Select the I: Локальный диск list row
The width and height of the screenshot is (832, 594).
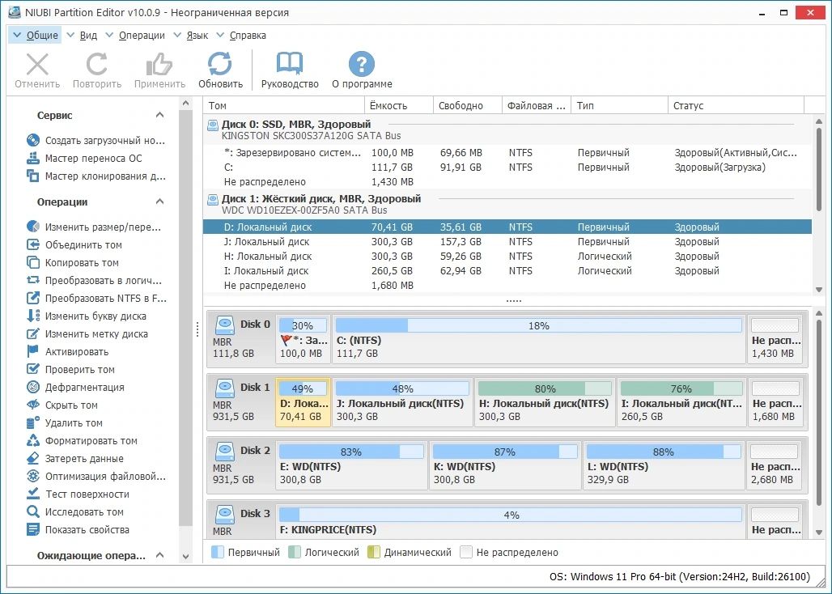tap(507, 271)
